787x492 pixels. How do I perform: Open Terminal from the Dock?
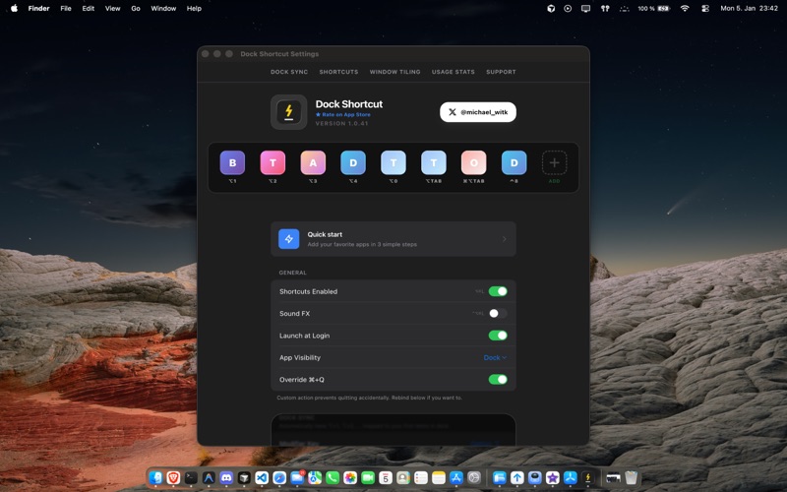pyautogui.click(x=191, y=477)
